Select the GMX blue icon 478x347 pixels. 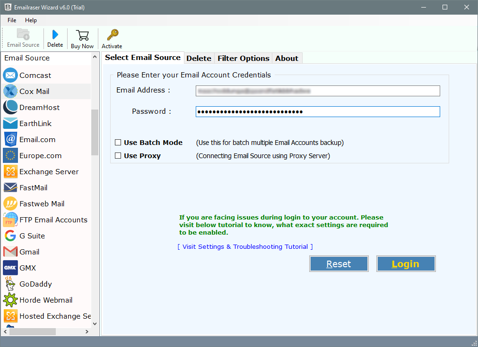[x=10, y=268]
